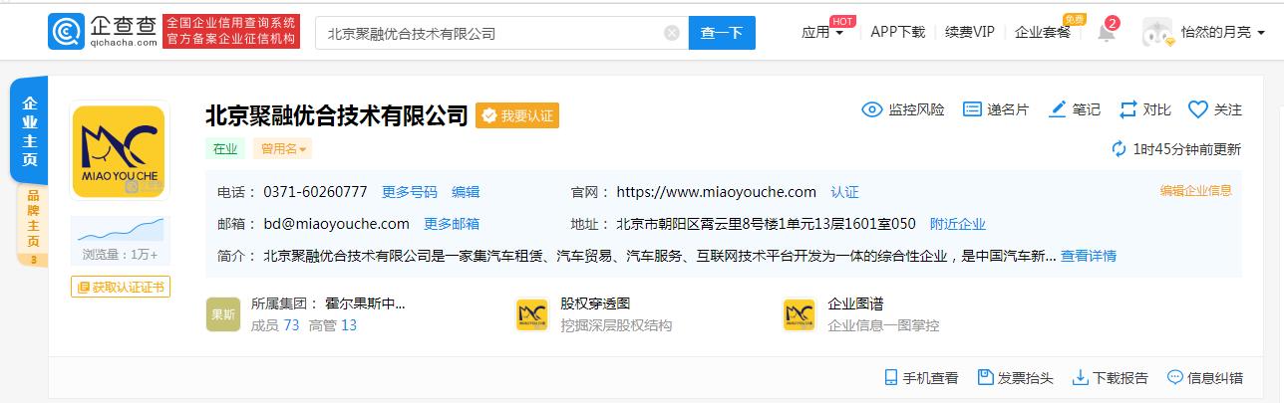Screen dimensions: 1284x403
Task: Open notifications bell icon
Action: tap(1106, 32)
